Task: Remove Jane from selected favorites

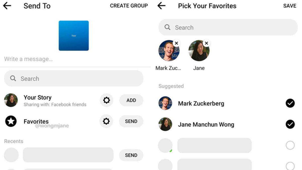Action: pyautogui.click(x=206, y=43)
